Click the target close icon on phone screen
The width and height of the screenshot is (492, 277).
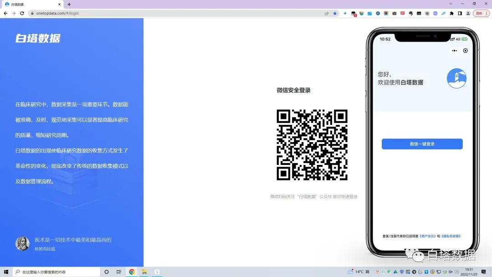click(x=465, y=51)
